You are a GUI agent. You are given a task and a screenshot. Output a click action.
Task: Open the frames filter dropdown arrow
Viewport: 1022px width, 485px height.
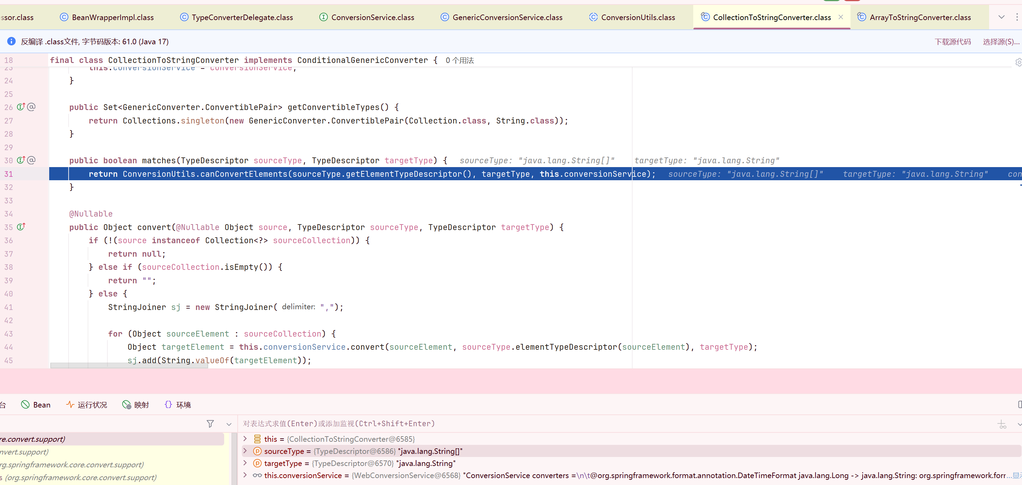pos(229,424)
